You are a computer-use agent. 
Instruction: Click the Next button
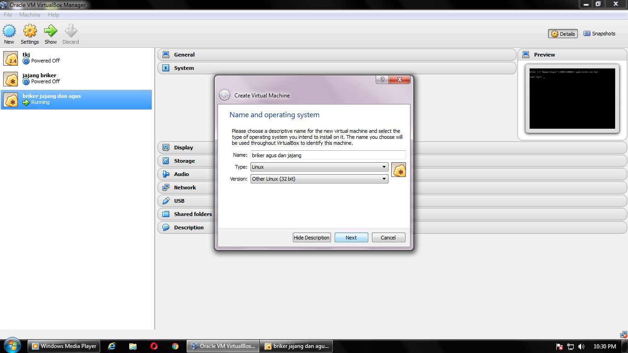(351, 238)
